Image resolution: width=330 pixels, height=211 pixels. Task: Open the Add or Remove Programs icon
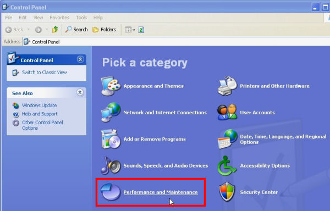[111, 139]
